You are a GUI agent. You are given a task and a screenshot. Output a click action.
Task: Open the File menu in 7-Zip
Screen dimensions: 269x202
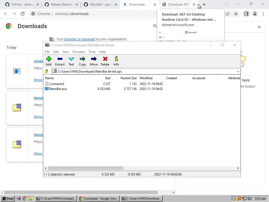(47, 52)
